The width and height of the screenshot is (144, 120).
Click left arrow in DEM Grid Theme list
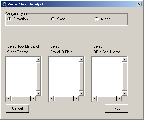pyautogui.click(x=94, y=98)
